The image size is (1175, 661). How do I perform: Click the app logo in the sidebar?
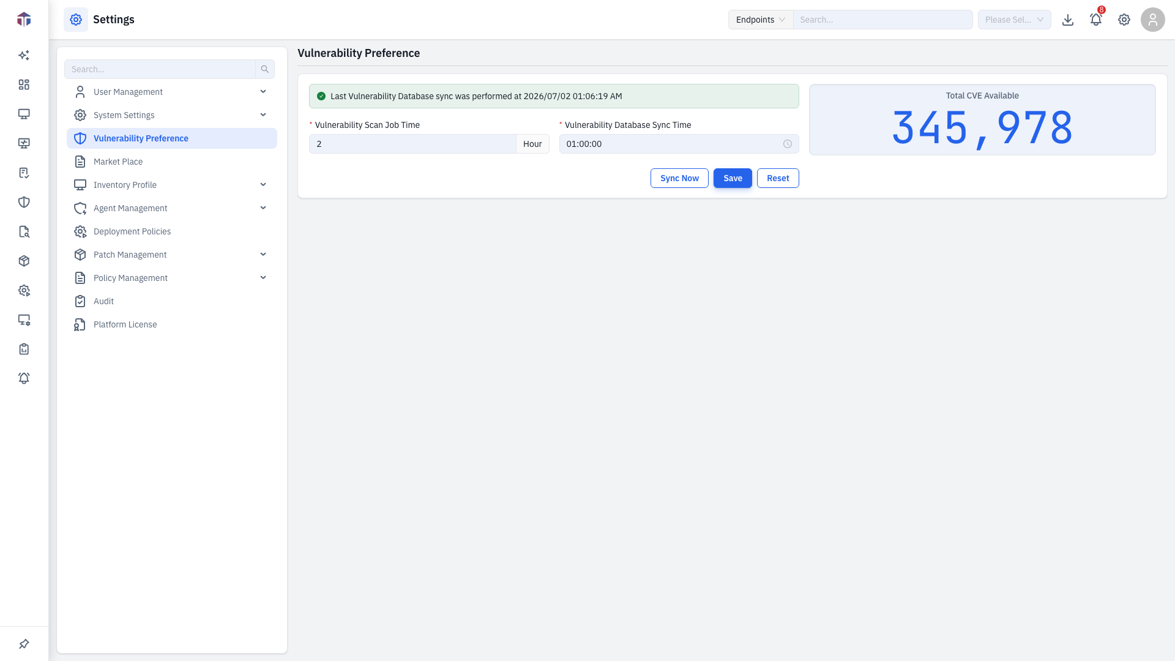point(24,20)
